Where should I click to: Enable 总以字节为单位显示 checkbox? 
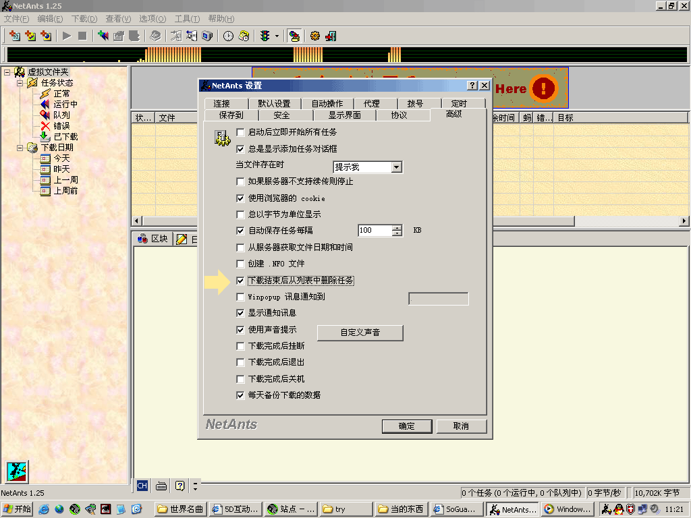(240, 214)
